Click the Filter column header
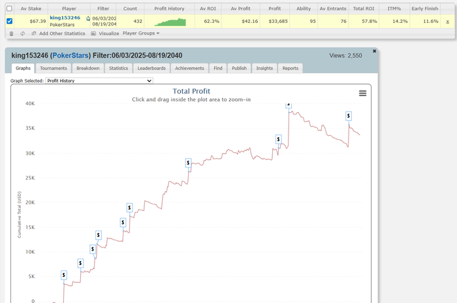This screenshot has width=457, height=303. pos(103,8)
